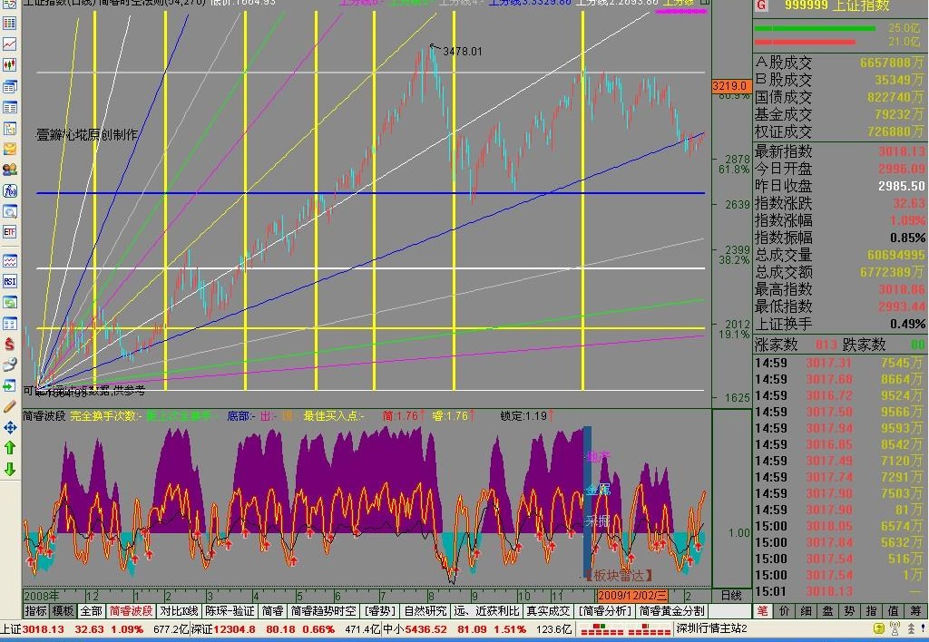Select the ETF icon in left sidebar
929x642 pixels.
point(9,232)
